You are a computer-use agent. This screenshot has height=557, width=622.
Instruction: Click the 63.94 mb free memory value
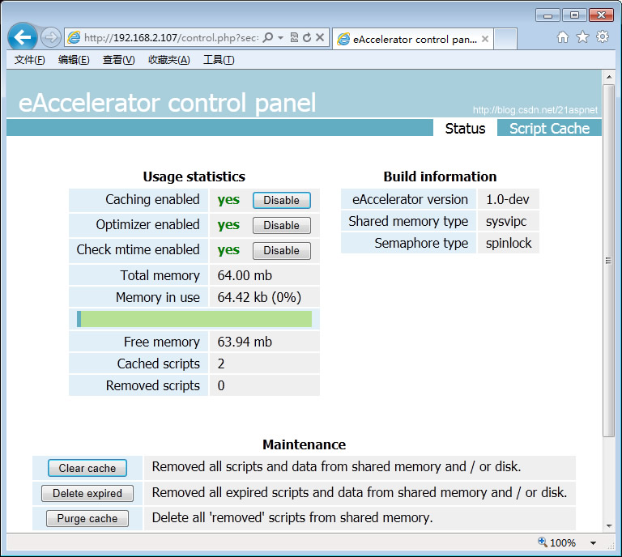tap(245, 342)
